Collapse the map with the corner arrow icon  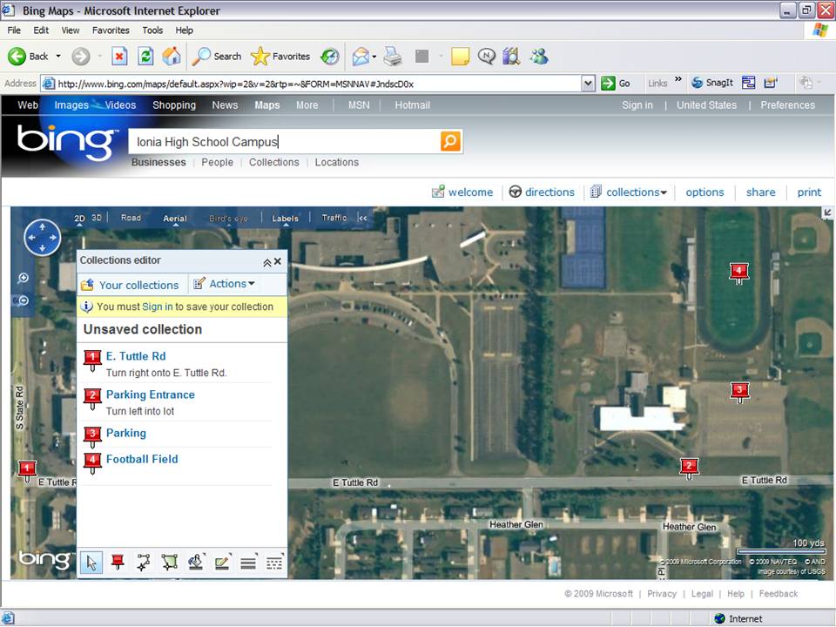827,213
